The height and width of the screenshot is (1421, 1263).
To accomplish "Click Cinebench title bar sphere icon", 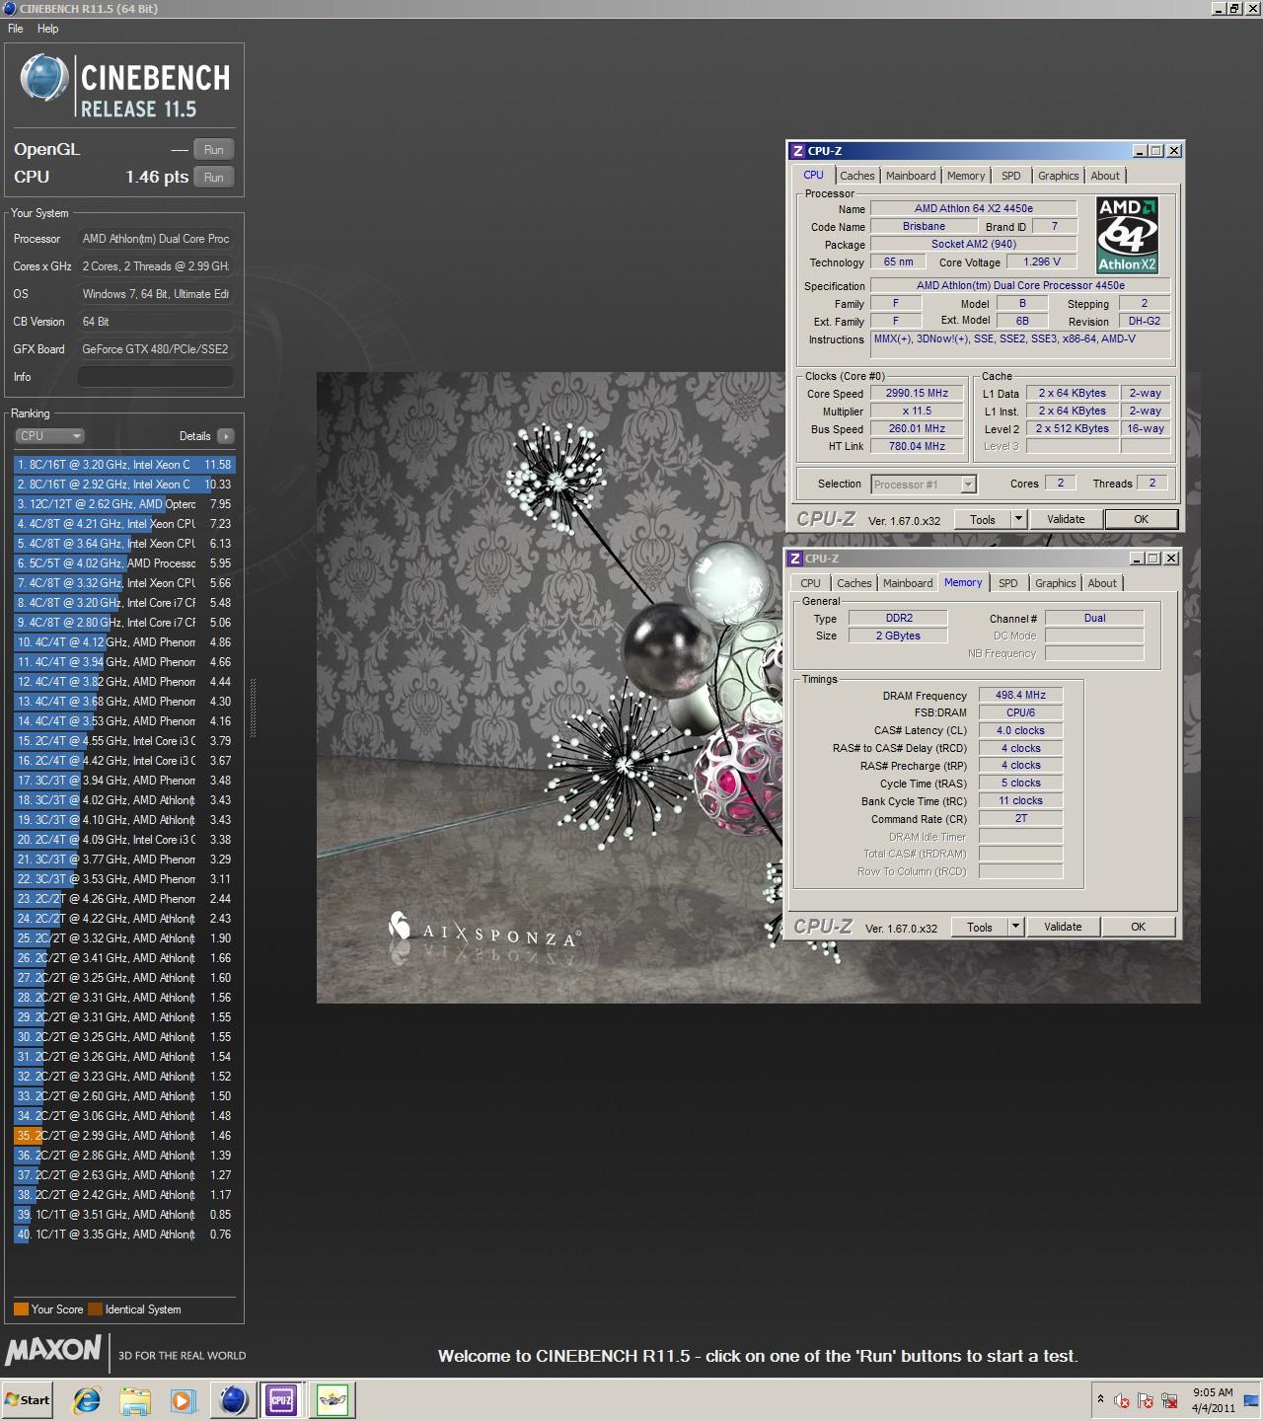I will [9, 9].
